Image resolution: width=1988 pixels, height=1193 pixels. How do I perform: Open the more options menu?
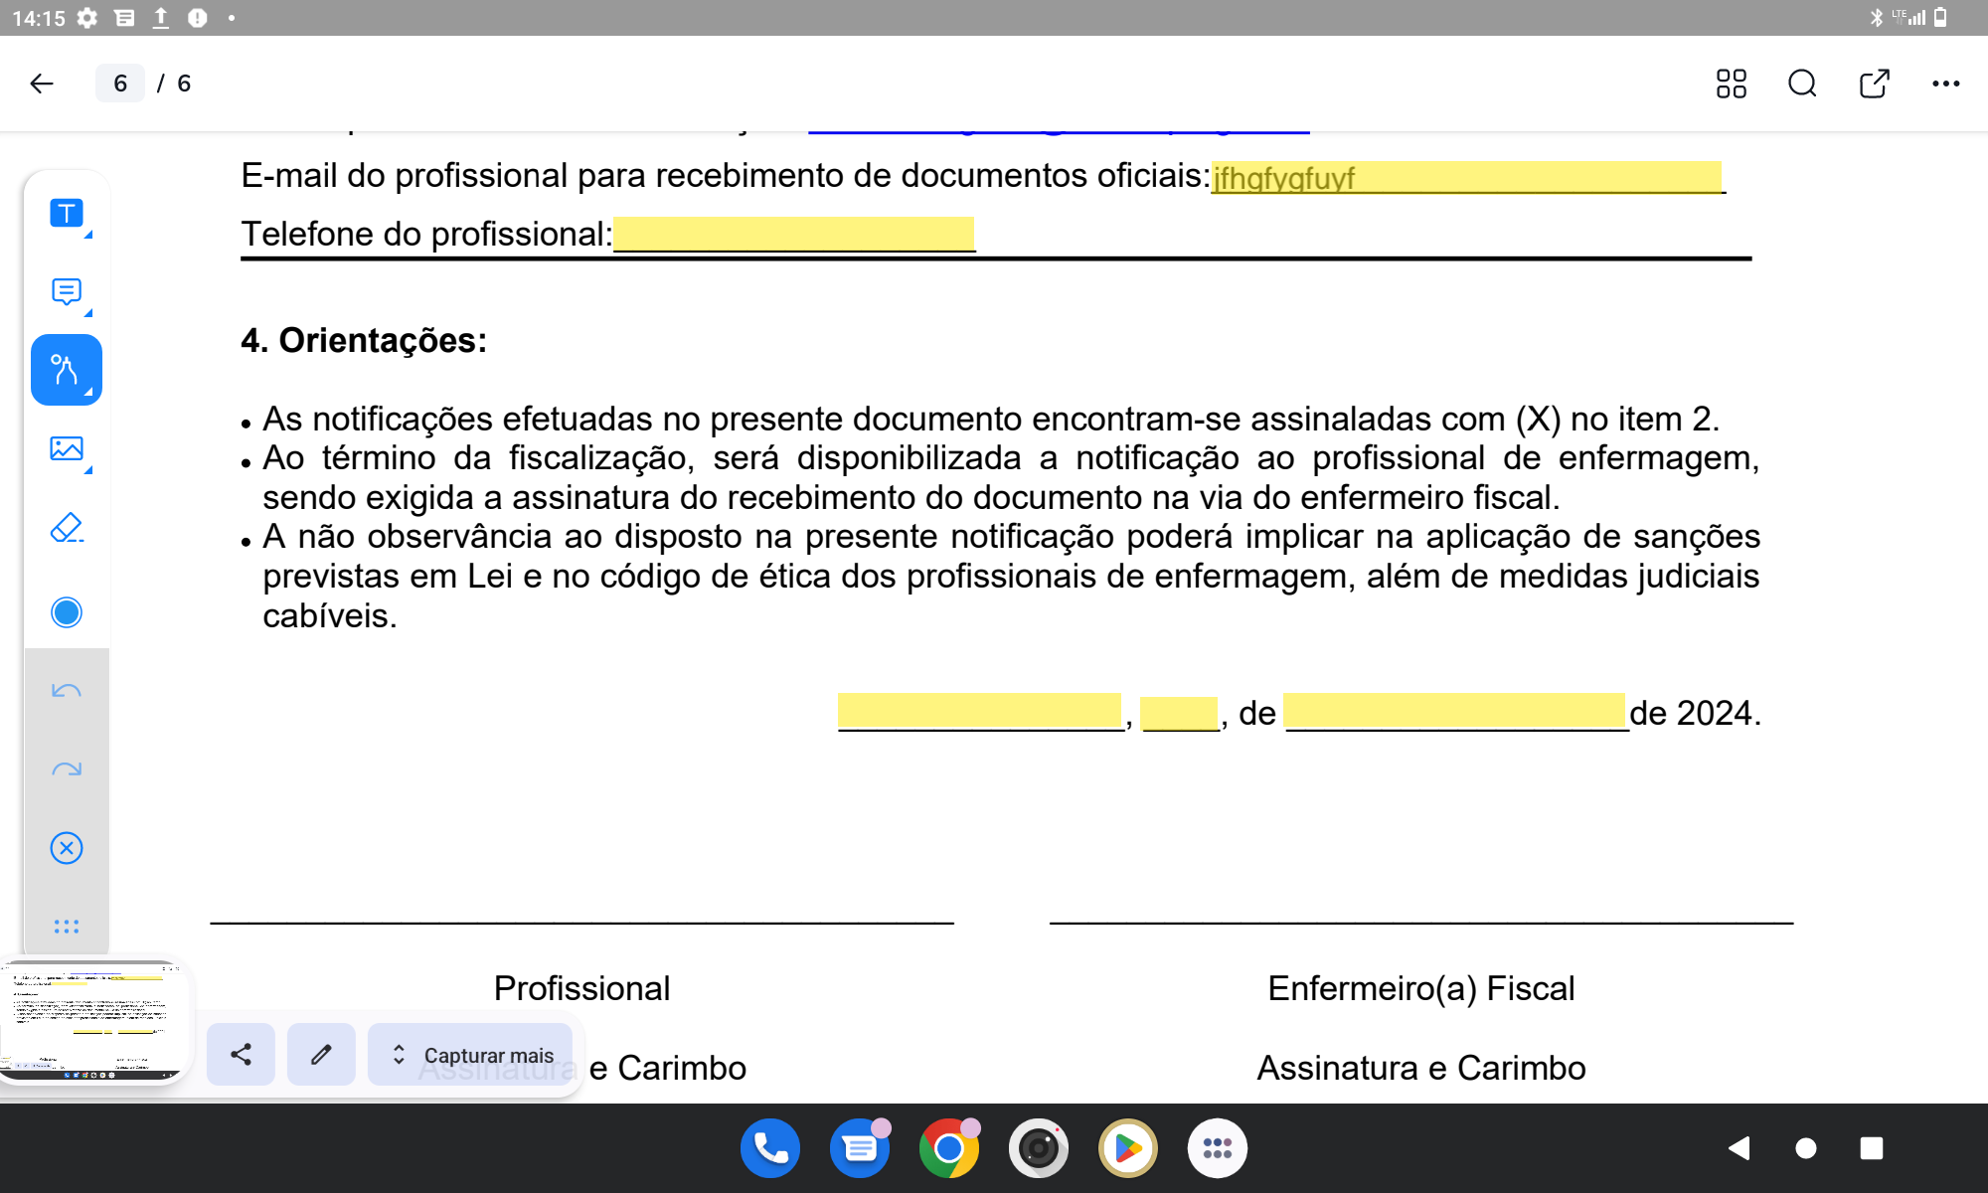[x=1945, y=84]
